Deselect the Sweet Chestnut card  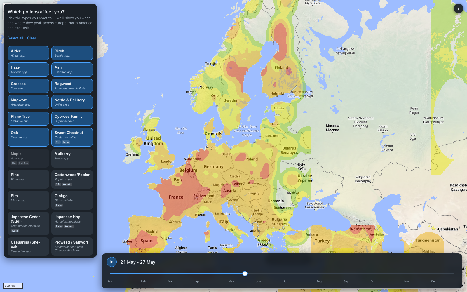click(x=72, y=137)
